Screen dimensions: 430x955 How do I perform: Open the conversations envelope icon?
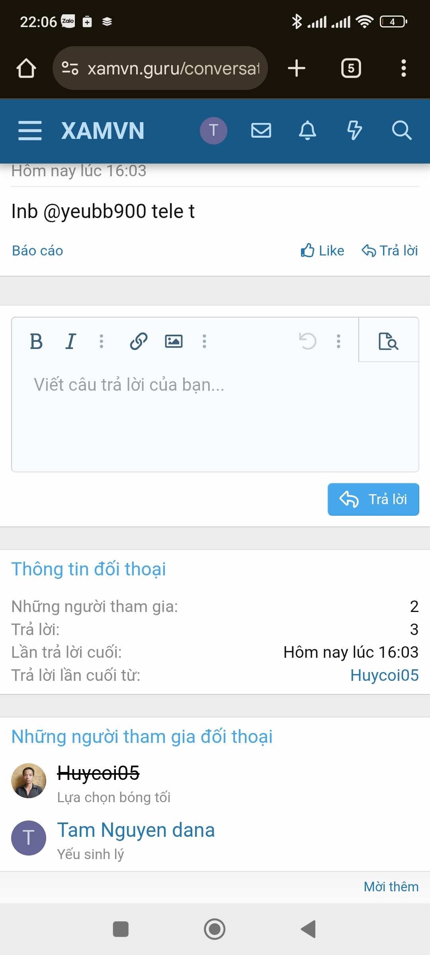(261, 131)
